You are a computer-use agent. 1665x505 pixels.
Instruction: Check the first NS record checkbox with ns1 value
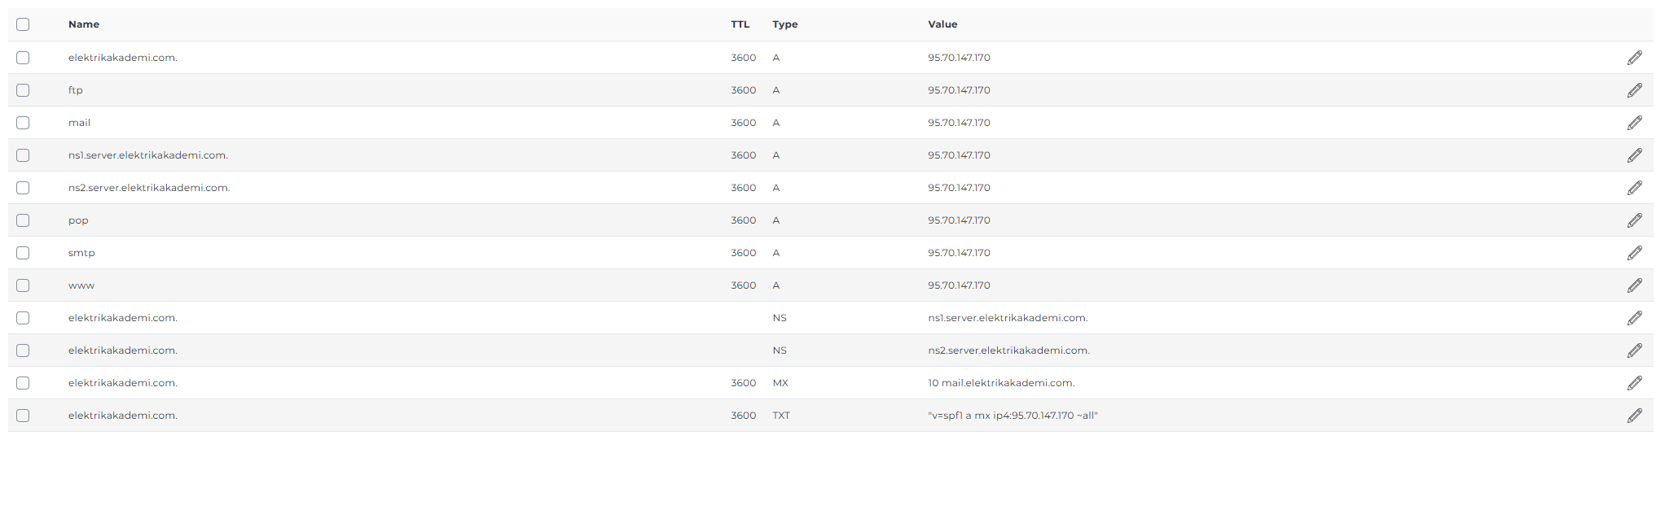pyautogui.click(x=23, y=318)
